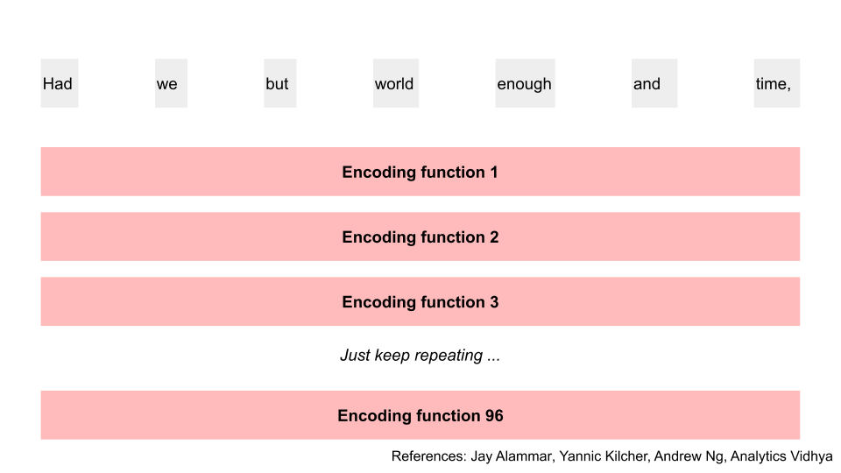Click the Encoding function 3 block
Image resolution: width=841 pixels, height=473 pixels.
pos(420,301)
